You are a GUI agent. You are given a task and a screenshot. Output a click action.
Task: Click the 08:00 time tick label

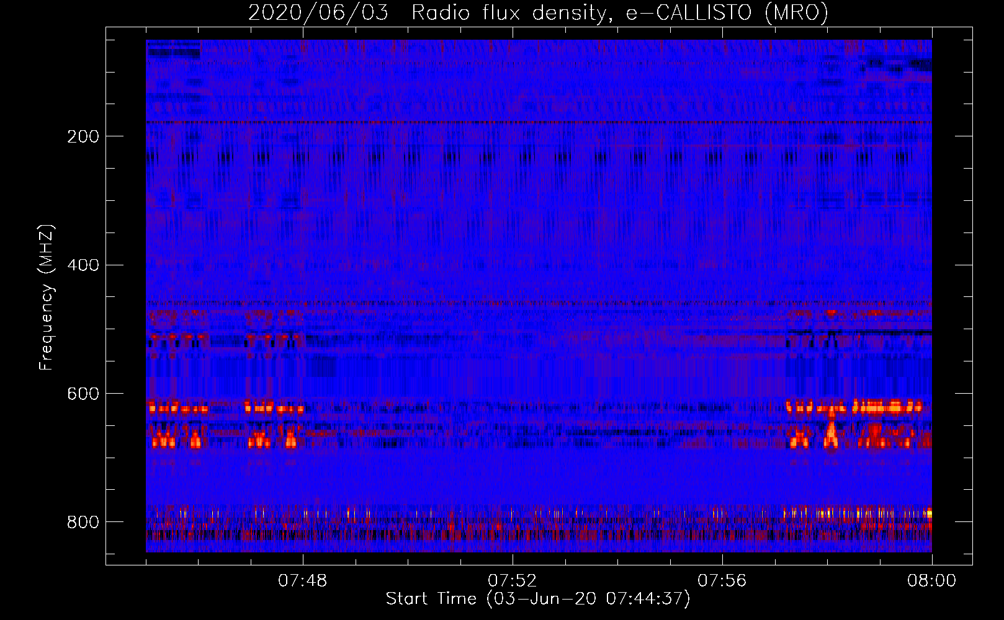point(931,581)
